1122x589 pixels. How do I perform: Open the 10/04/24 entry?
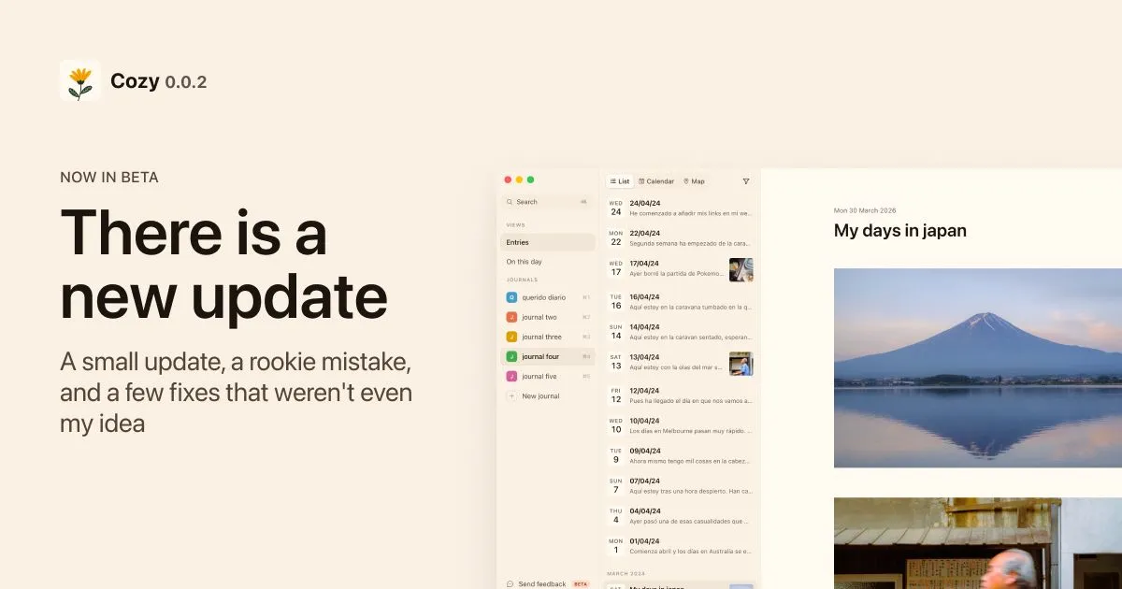coord(680,424)
